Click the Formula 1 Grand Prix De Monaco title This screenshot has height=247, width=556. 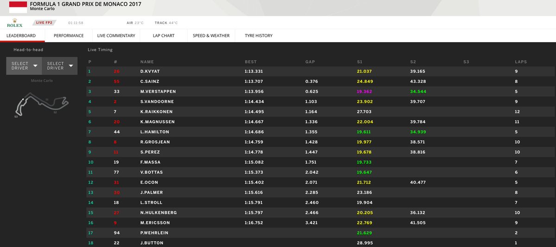(86, 4)
